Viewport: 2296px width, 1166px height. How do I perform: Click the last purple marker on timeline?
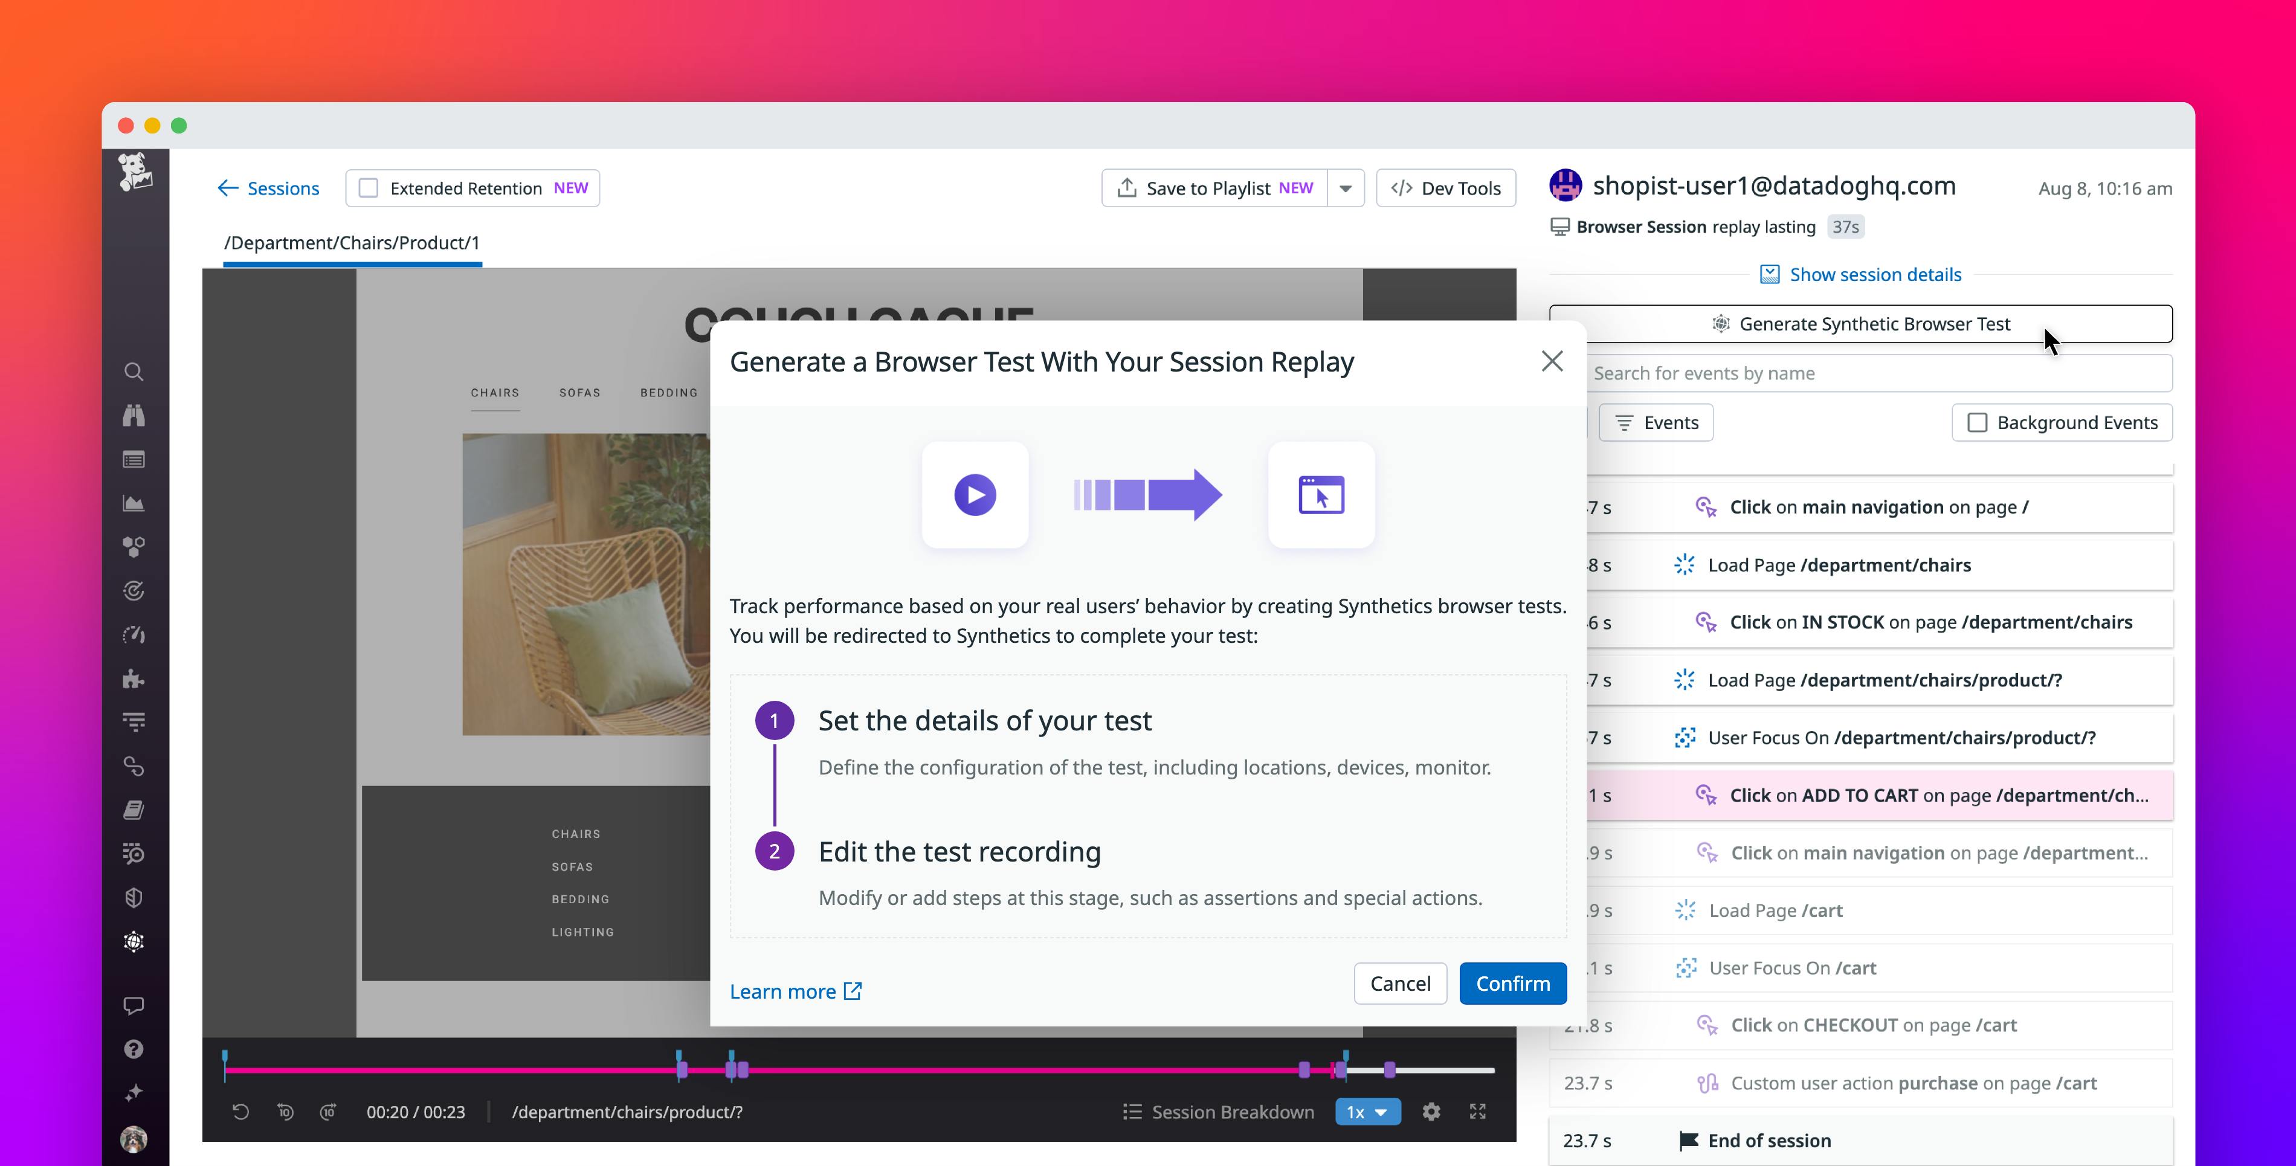1390,1070
